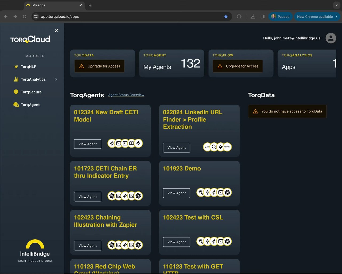Open the tab search dropdown
This screenshot has height=274, width=342.
coord(337,5)
